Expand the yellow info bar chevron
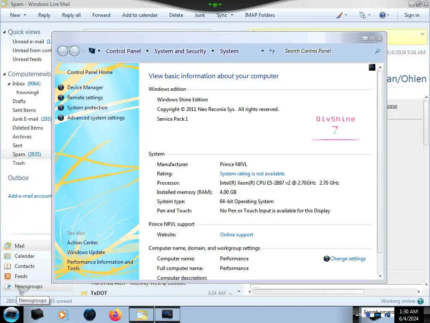The height and width of the screenshot is (323, 430). 422,34
